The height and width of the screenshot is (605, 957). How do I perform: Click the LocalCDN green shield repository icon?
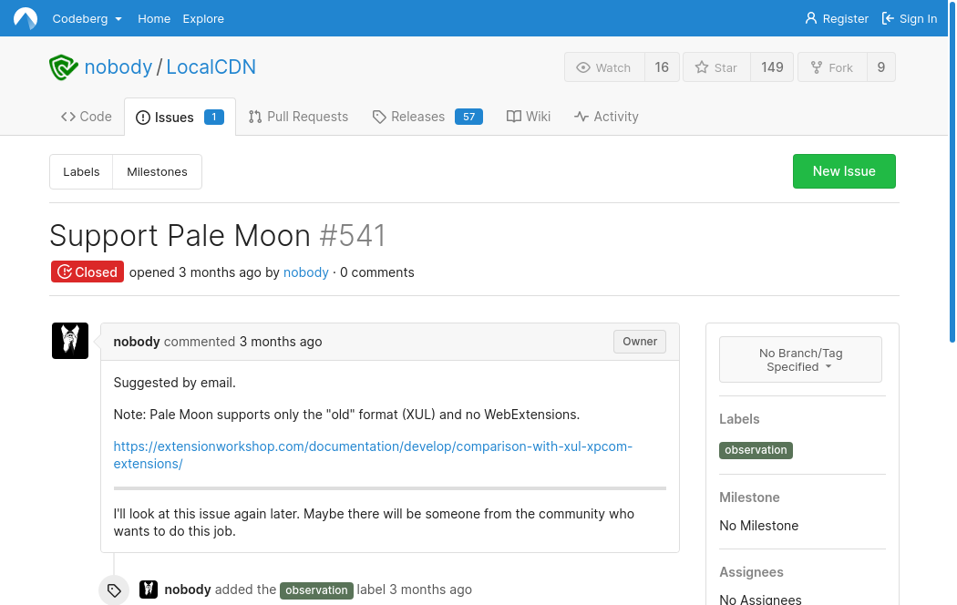pos(64,67)
